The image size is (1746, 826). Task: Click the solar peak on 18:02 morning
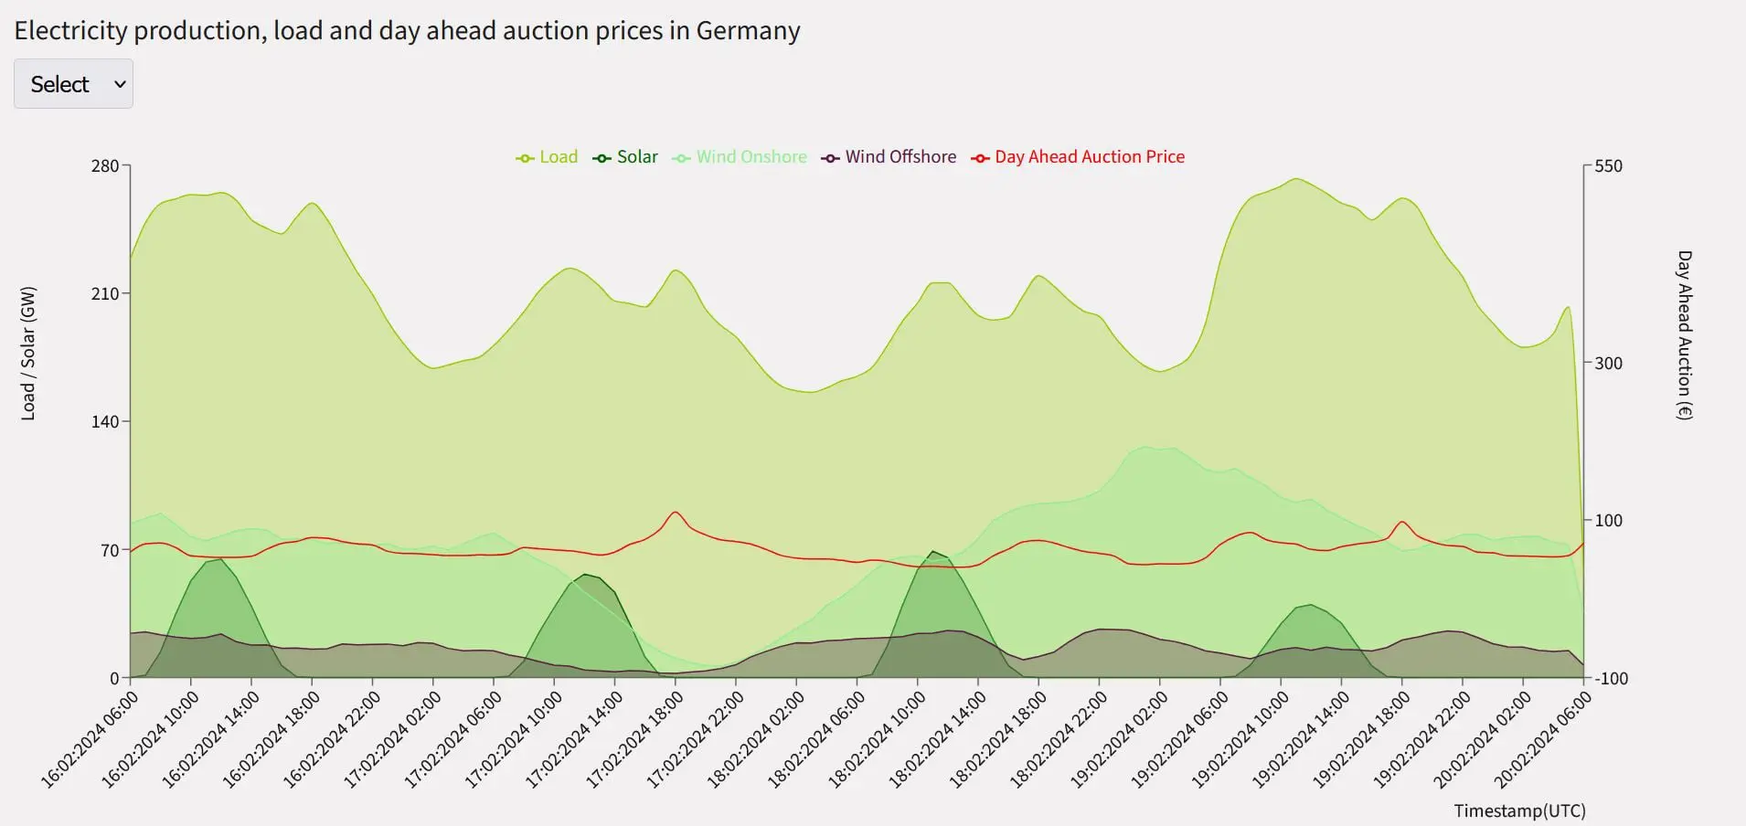pyautogui.click(x=932, y=554)
